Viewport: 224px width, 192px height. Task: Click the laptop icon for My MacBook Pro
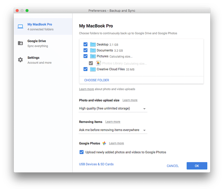point(20,27)
